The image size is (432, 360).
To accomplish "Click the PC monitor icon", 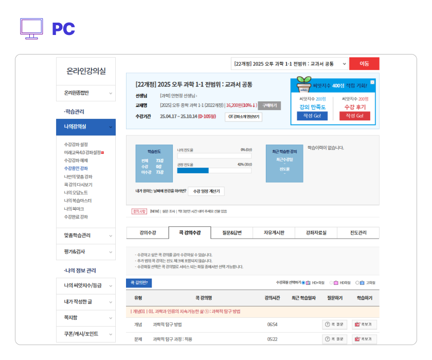I will 32,28.
